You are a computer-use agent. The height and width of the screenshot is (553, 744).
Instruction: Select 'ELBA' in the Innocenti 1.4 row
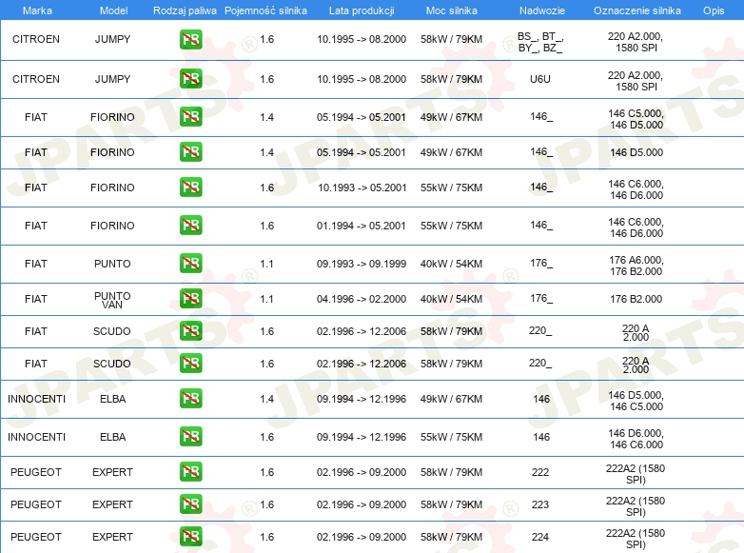[x=112, y=399]
